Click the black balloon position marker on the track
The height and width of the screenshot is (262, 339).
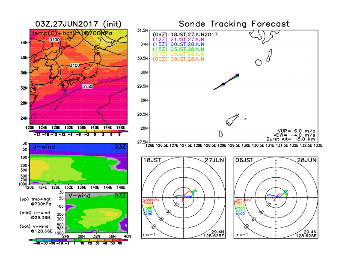point(223,84)
